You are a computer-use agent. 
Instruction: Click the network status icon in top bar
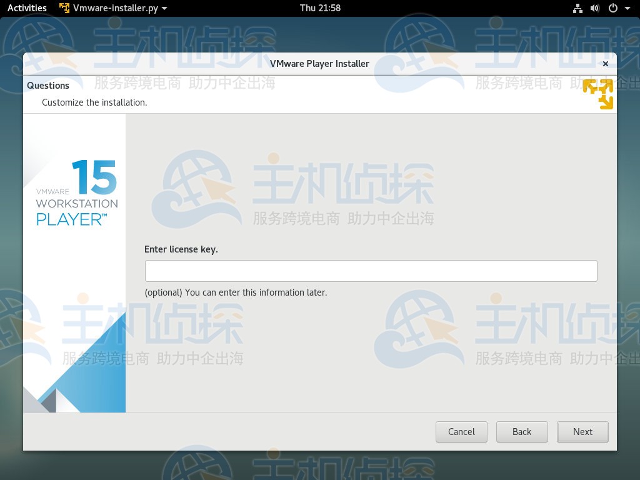(x=577, y=8)
